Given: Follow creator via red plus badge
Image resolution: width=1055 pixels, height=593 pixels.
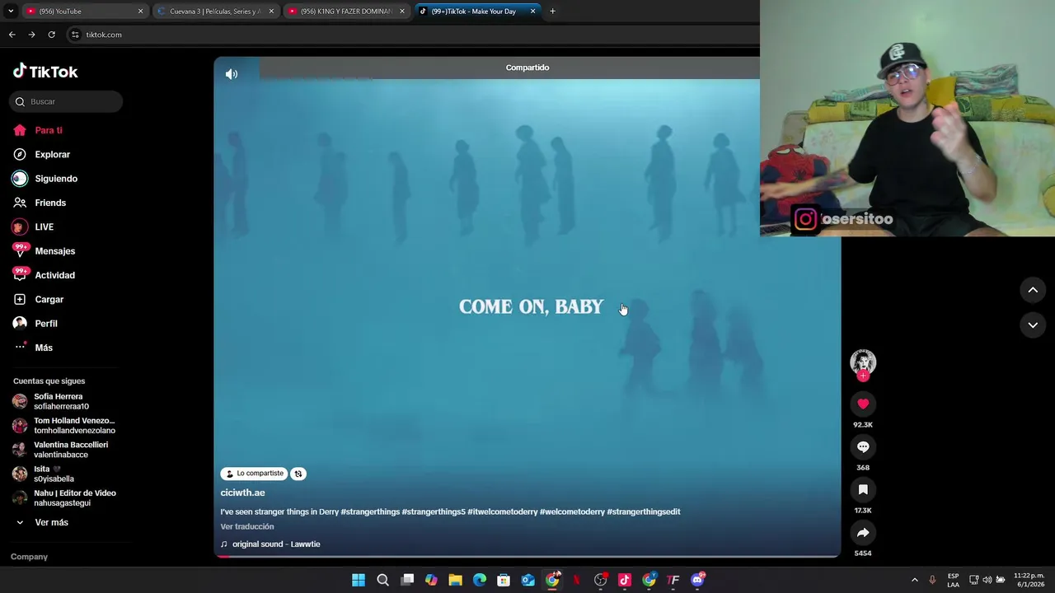Looking at the screenshot, I should click(863, 376).
